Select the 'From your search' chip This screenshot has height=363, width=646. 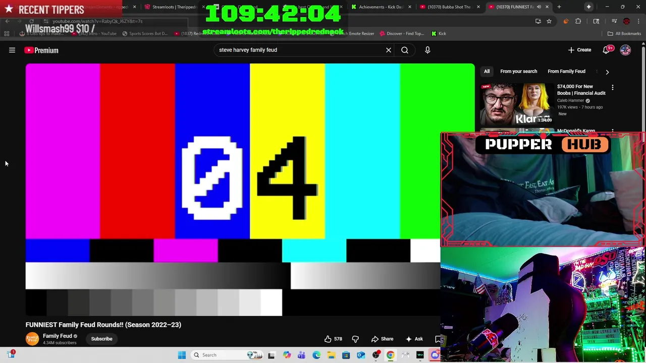518,72
